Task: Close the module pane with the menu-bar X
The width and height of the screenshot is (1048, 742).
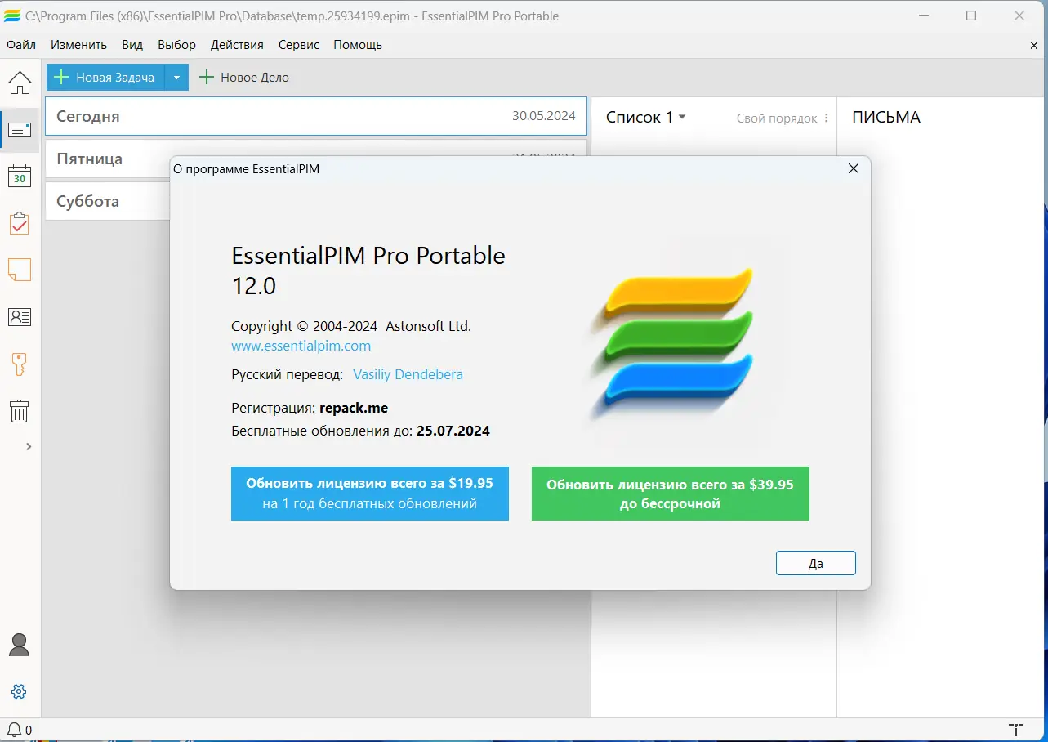Action: point(1034,46)
